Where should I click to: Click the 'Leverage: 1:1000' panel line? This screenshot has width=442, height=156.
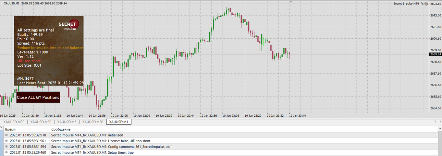[33, 52]
